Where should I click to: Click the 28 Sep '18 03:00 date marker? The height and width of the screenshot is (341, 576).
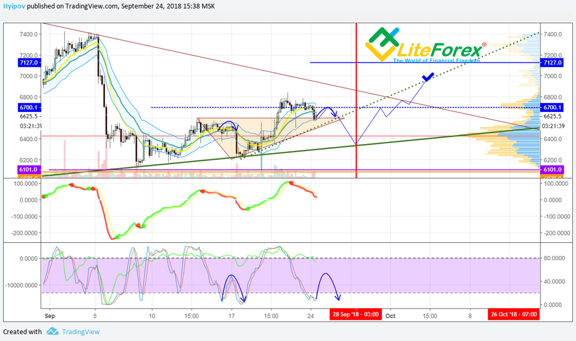356,314
